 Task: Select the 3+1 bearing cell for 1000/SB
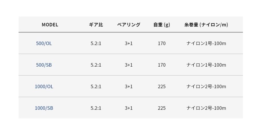point(129,108)
